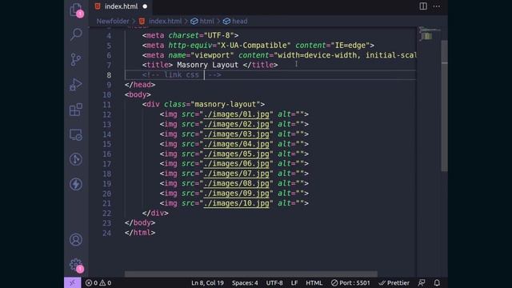Select the index.html editor tab

tap(121, 6)
